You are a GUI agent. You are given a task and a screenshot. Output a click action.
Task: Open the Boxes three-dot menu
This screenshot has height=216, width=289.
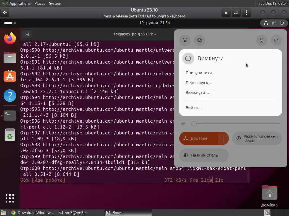tap(246, 13)
